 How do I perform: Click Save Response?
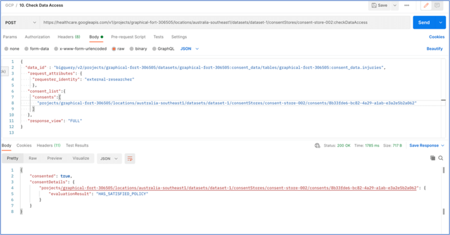[424, 146]
